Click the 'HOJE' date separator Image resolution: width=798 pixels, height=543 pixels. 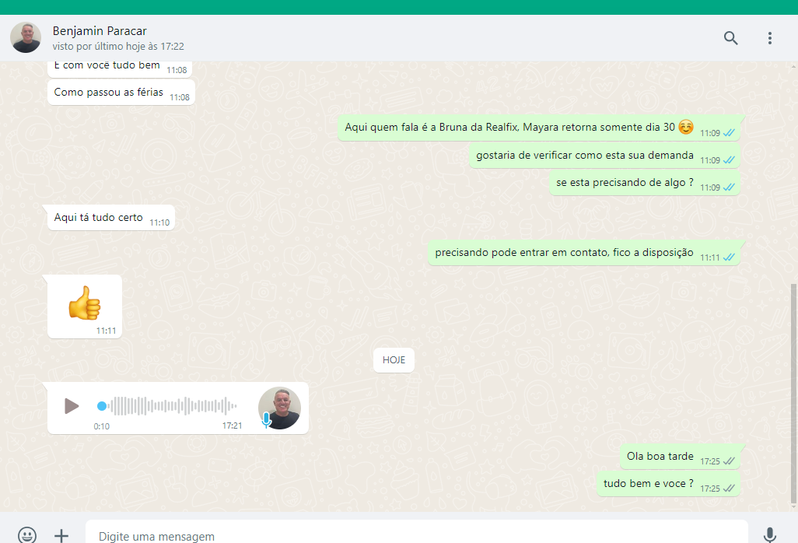(x=394, y=360)
